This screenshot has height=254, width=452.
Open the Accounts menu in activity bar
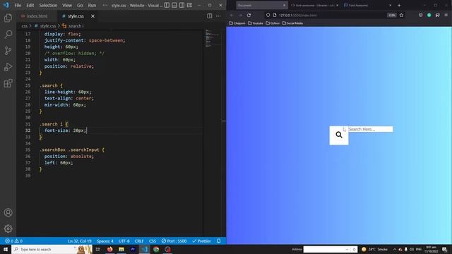8,212
